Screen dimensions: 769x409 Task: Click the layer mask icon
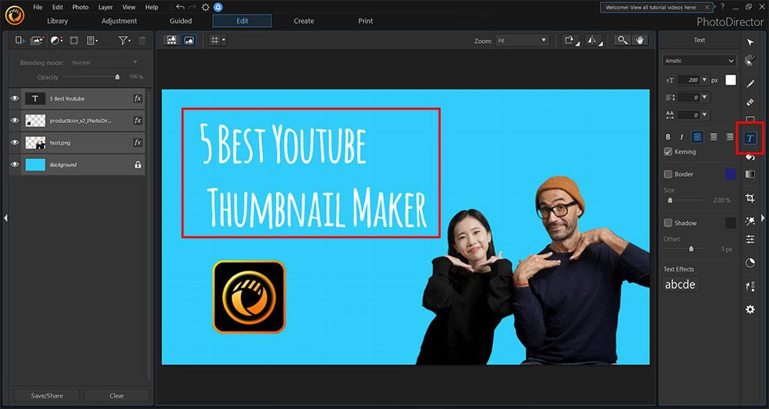point(74,41)
